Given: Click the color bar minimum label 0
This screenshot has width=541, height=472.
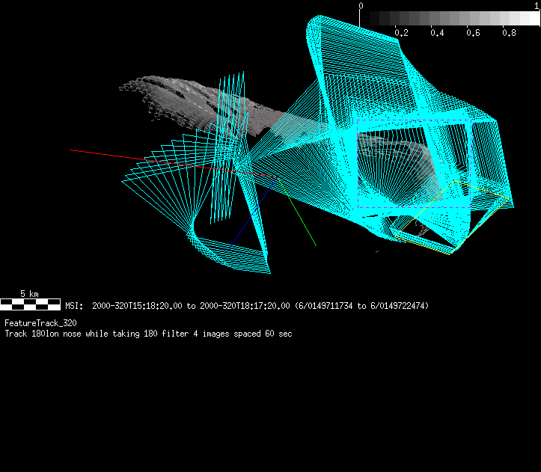Looking at the screenshot, I should tap(361, 5).
